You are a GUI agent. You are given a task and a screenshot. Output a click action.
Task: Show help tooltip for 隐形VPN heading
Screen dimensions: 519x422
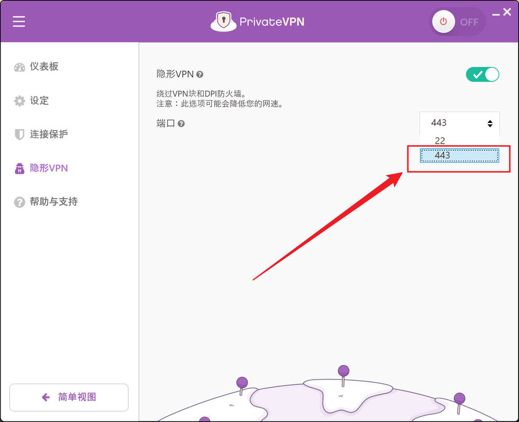(x=200, y=75)
